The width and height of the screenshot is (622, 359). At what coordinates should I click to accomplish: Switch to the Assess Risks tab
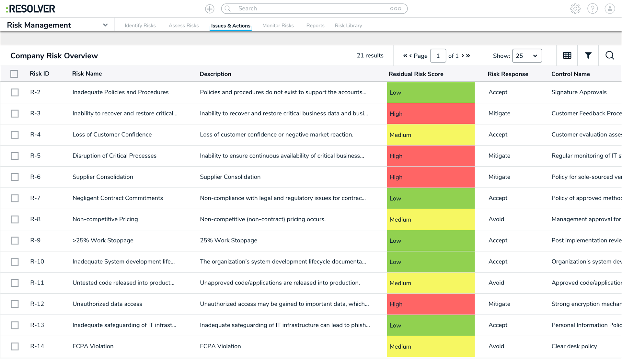[x=183, y=25]
